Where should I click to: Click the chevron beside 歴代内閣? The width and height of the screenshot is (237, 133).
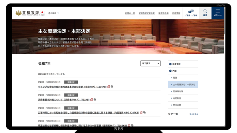[171, 105]
